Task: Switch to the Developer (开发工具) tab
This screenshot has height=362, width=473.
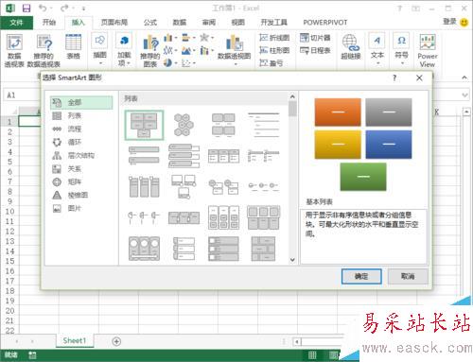Action: pyautogui.click(x=274, y=23)
